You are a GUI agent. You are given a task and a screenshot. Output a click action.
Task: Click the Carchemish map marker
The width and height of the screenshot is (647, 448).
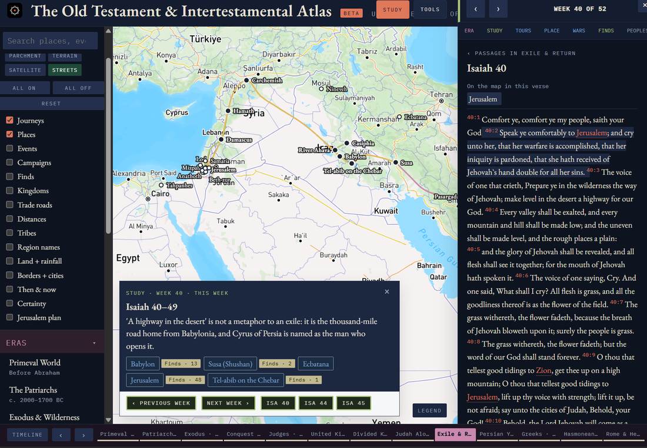pyautogui.click(x=246, y=80)
